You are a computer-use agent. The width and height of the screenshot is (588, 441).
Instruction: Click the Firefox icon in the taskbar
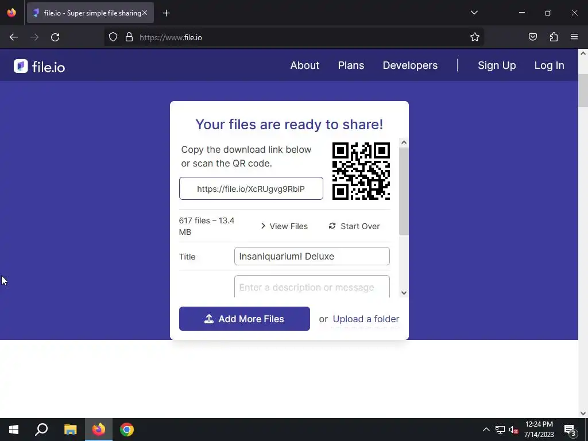point(99,430)
